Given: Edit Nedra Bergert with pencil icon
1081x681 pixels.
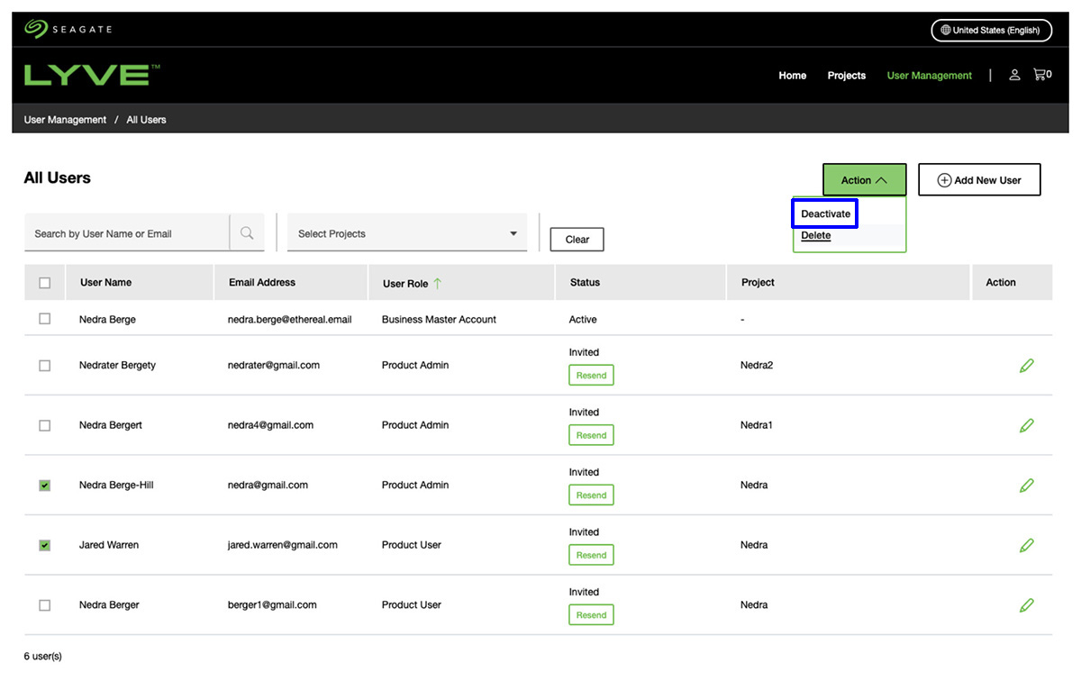Looking at the screenshot, I should (1026, 425).
